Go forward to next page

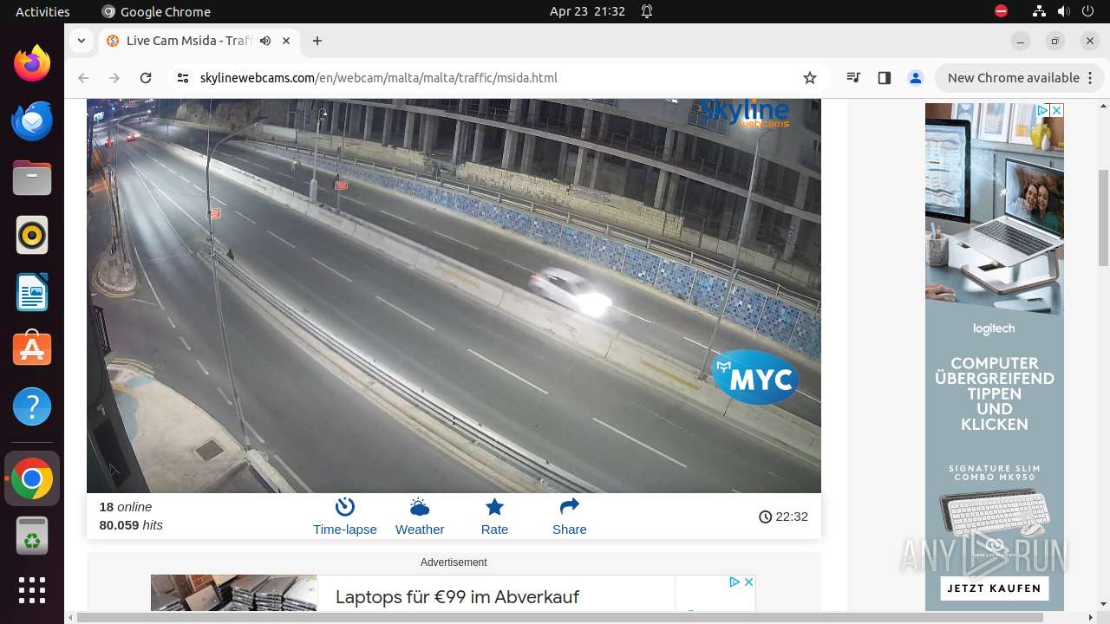tap(114, 78)
